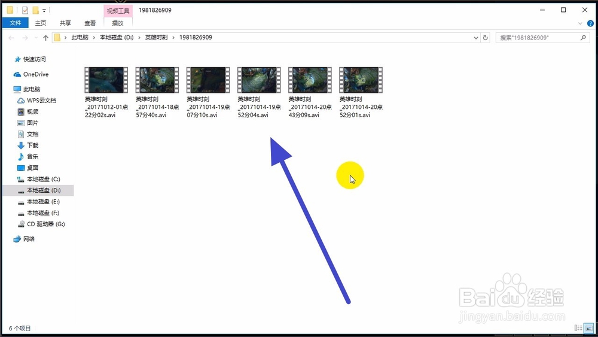Open the 音乐 folder in the sidebar
Image resolution: width=598 pixels, height=337 pixels.
point(28,156)
